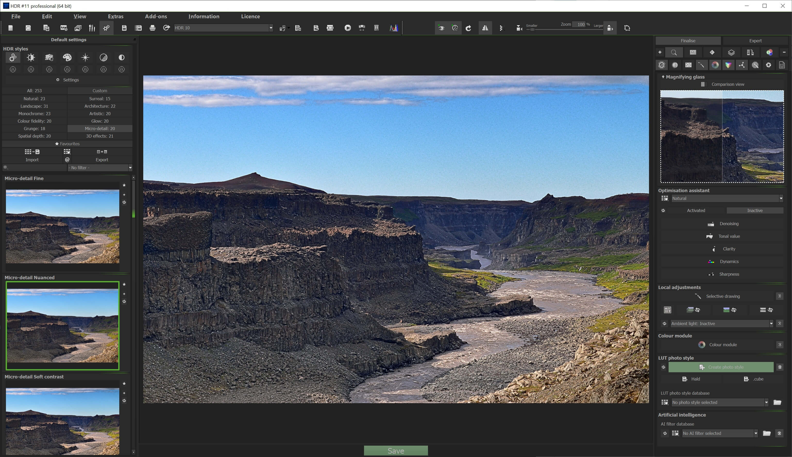Click the printer icon in toolbar
The height and width of the screenshot is (457, 792).
153,28
